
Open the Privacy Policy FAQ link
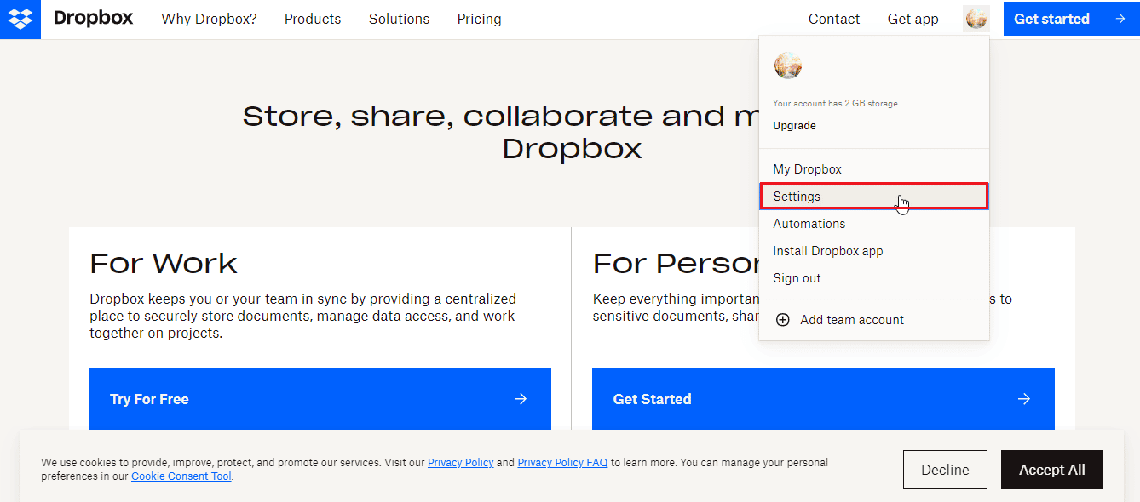tap(562, 462)
